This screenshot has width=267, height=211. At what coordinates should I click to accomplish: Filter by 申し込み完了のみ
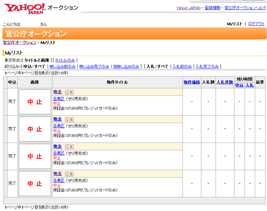click(x=95, y=66)
